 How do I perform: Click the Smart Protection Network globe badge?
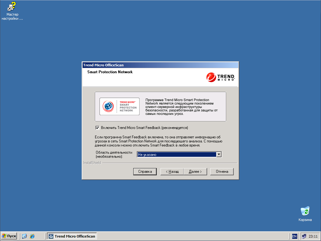pyautogui.click(x=119, y=106)
